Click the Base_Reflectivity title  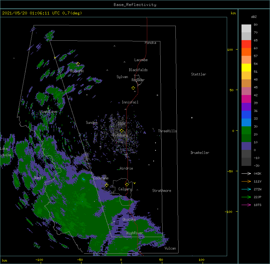tap(135, 5)
